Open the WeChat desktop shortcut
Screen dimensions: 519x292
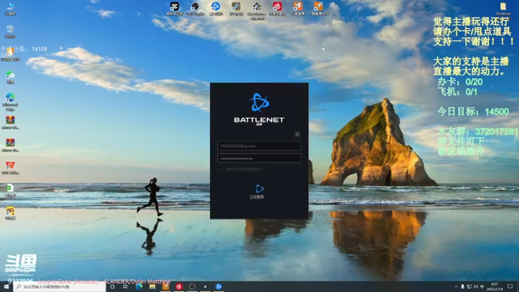tap(10, 77)
